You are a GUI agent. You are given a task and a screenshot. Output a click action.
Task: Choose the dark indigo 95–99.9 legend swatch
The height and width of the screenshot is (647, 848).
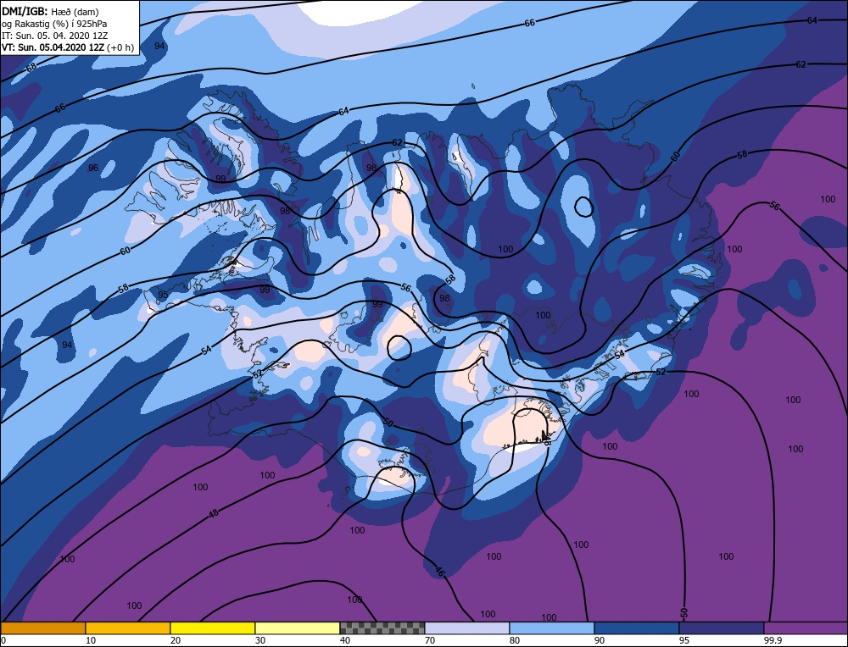(x=722, y=628)
